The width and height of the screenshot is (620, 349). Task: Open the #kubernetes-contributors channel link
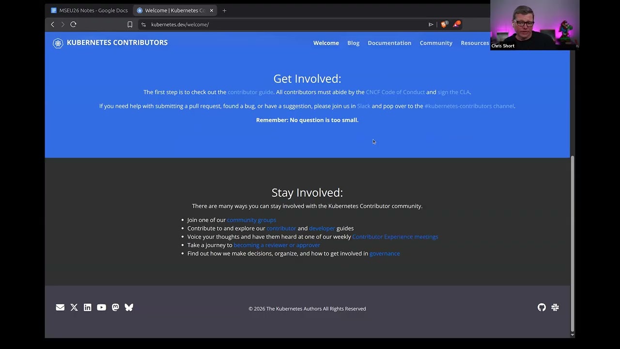469,106
